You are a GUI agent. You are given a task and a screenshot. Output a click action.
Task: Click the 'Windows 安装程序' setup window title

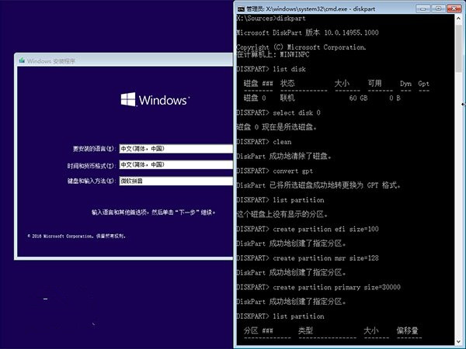[x=51, y=61]
